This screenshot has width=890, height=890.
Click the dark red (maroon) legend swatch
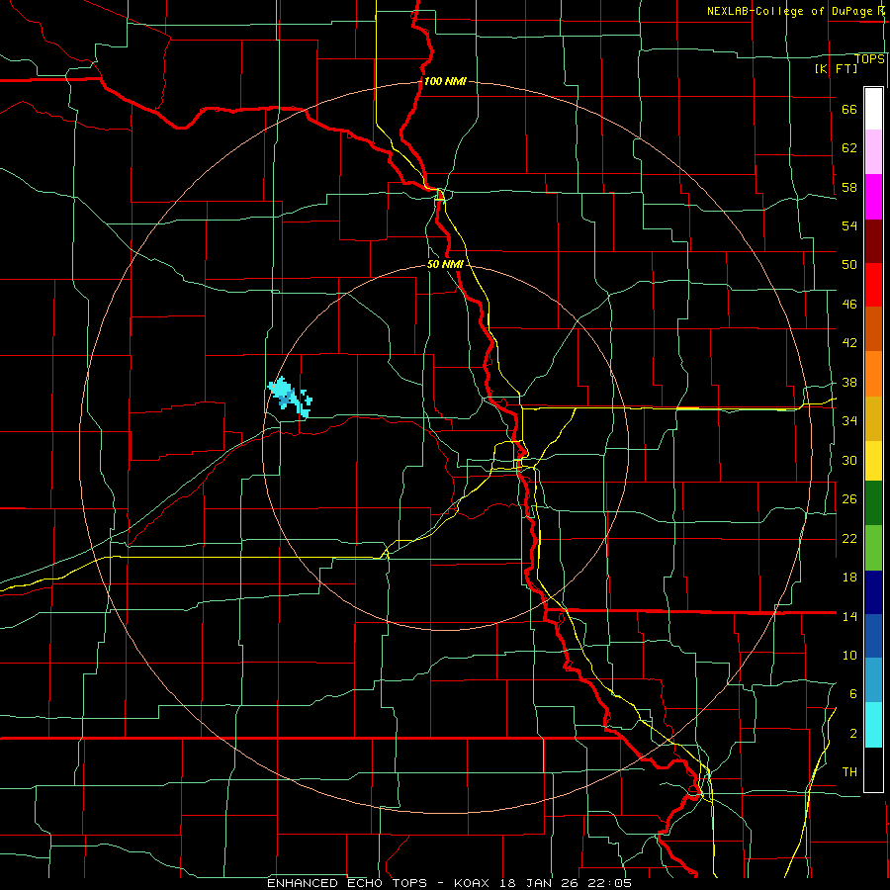click(873, 242)
